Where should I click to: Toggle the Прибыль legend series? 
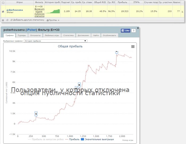point(72,139)
